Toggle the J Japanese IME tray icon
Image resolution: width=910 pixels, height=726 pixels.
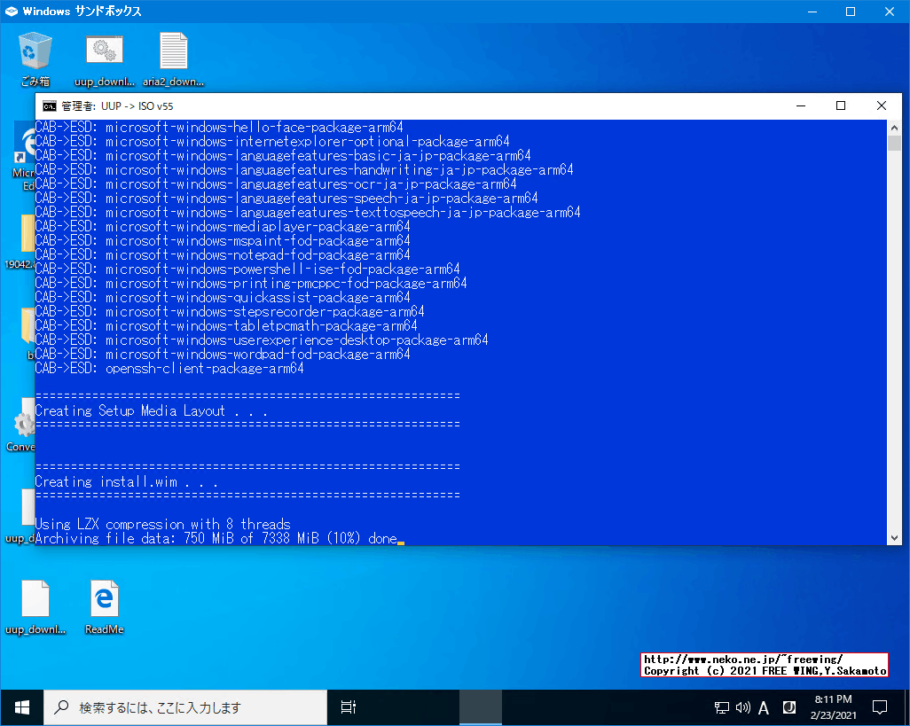point(788,706)
